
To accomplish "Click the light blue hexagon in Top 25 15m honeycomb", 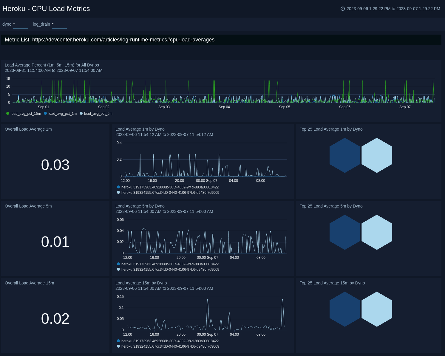I will (x=377, y=309).
